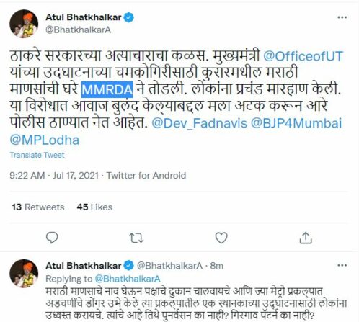Image resolution: width=359 pixels, height=322 pixels.
Task: Like the tweet with the heart icon
Action: (x=221, y=238)
